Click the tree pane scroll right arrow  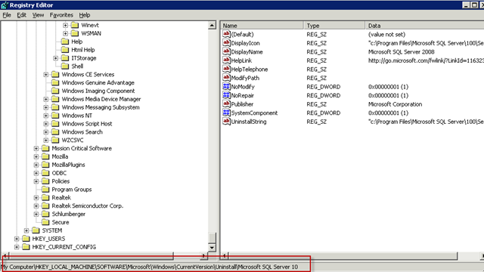[x=203, y=255]
